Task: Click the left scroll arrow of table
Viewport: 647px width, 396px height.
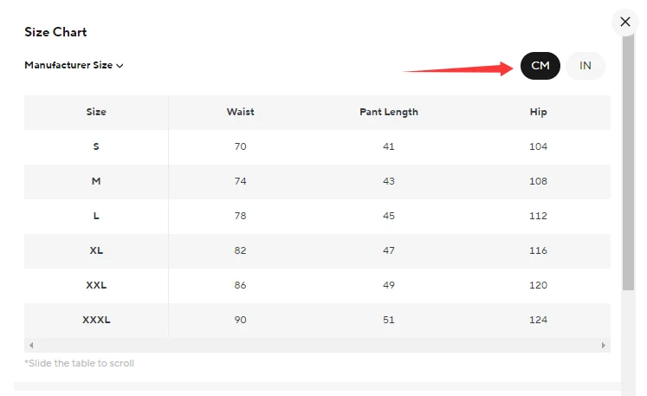Action: [30, 345]
